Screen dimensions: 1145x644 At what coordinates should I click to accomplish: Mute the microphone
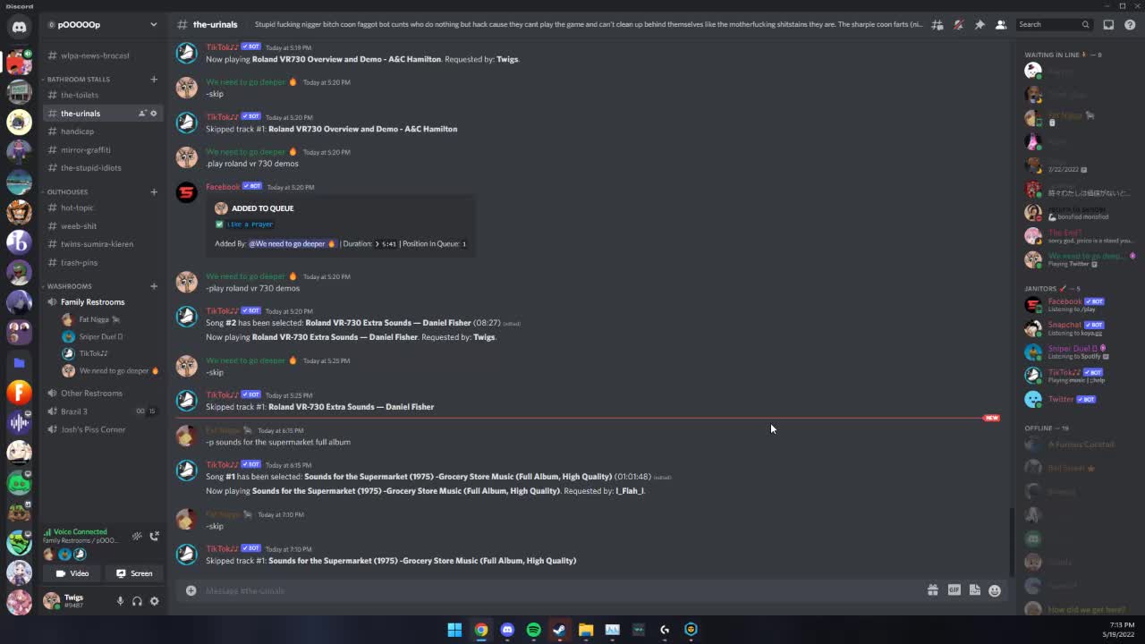[x=120, y=601]
